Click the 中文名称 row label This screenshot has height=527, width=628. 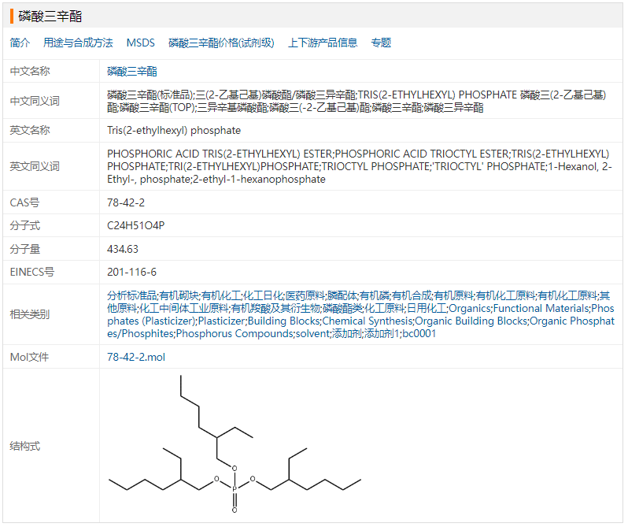30,72
